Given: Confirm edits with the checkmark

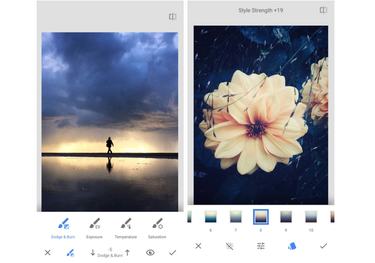Looking at the screenshot, I should coord(173,253).
